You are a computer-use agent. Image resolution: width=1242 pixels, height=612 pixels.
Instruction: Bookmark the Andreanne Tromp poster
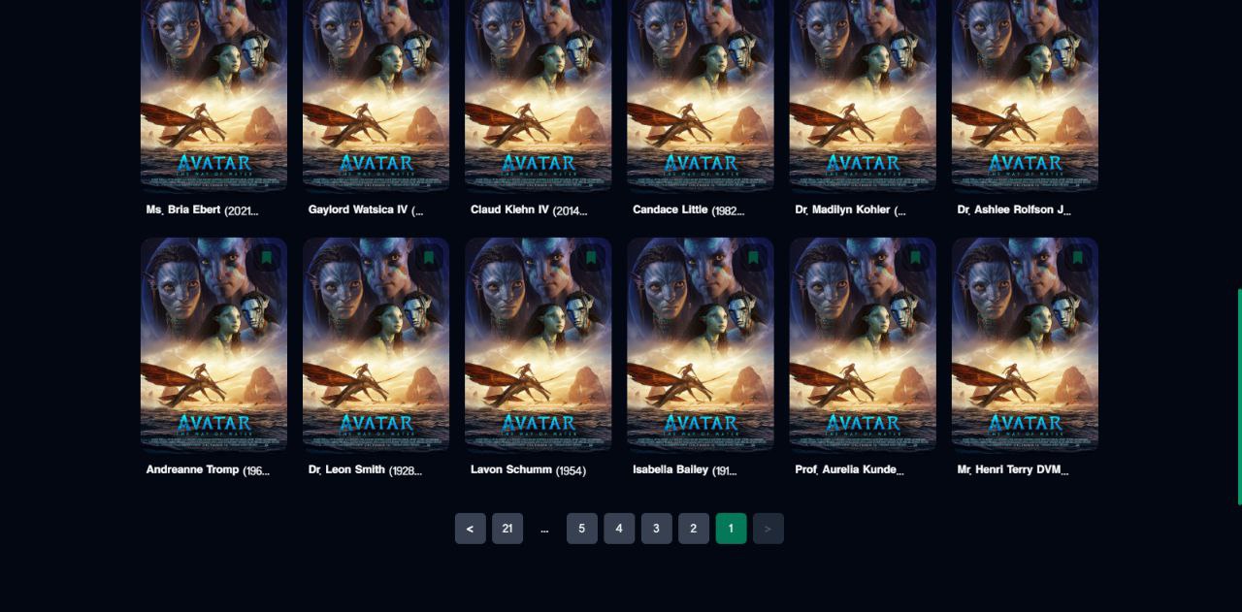266,258
